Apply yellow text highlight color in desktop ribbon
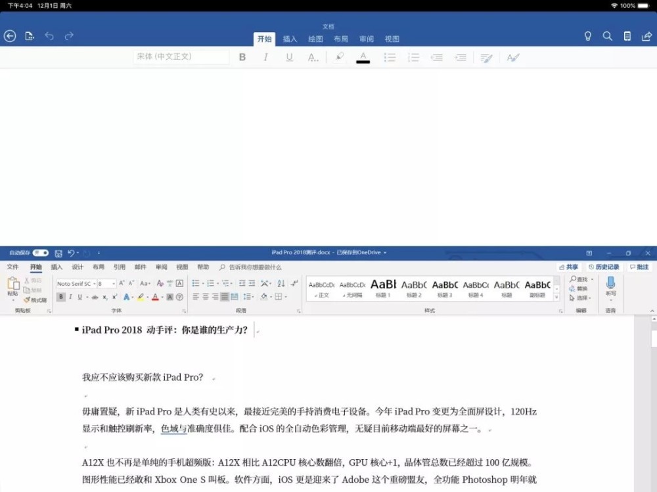 [x=141, y=297]
